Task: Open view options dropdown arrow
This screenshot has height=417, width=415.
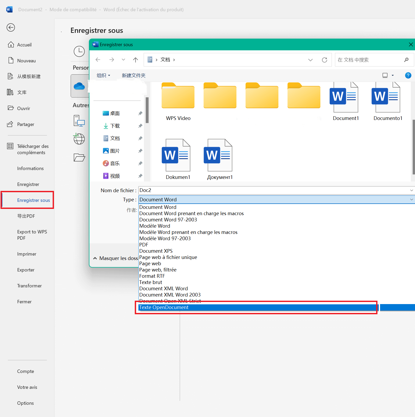Action: click(393, 75)
